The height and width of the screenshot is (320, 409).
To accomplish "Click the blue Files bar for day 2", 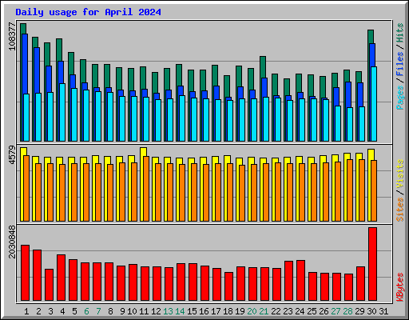I will [x=37, y=70].
